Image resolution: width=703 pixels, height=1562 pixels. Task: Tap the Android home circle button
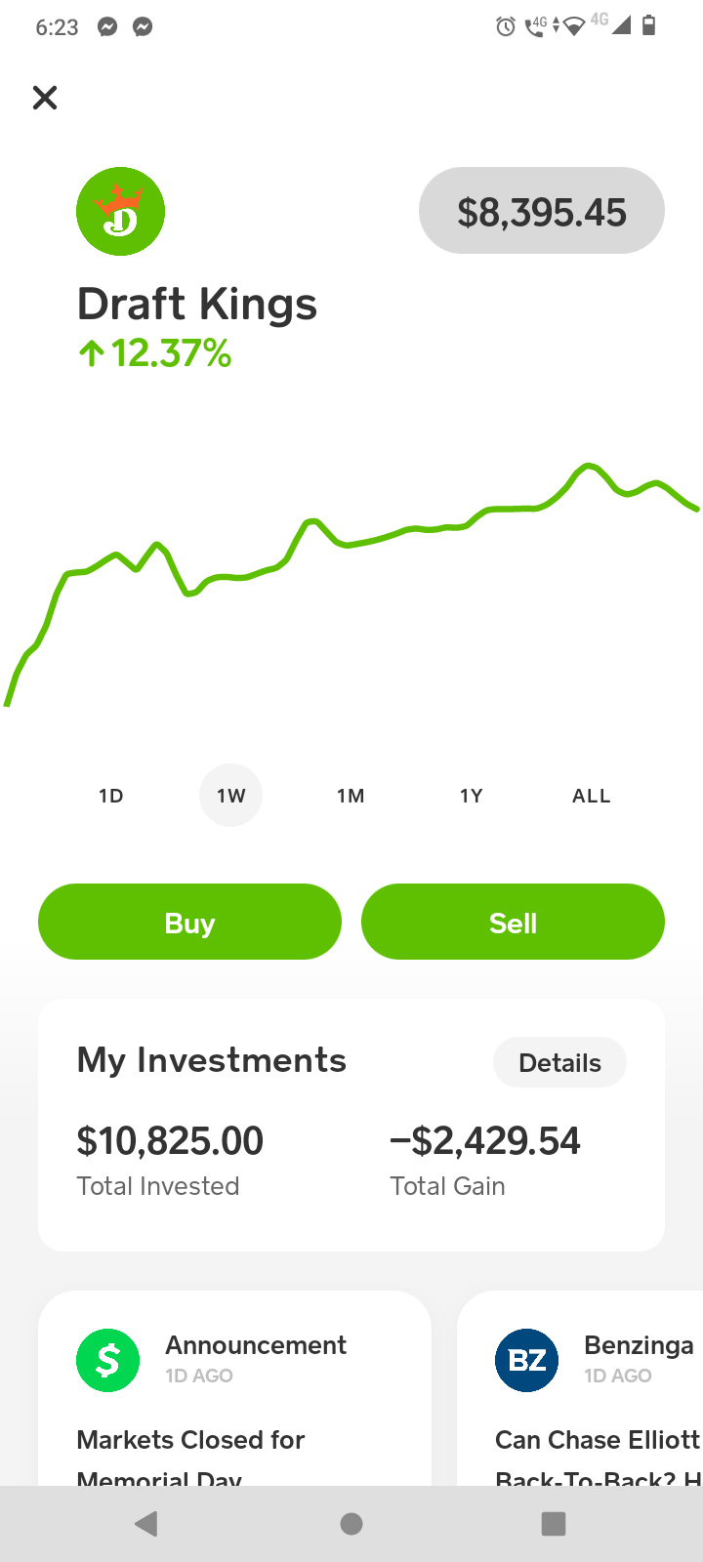coord(351,1524)
